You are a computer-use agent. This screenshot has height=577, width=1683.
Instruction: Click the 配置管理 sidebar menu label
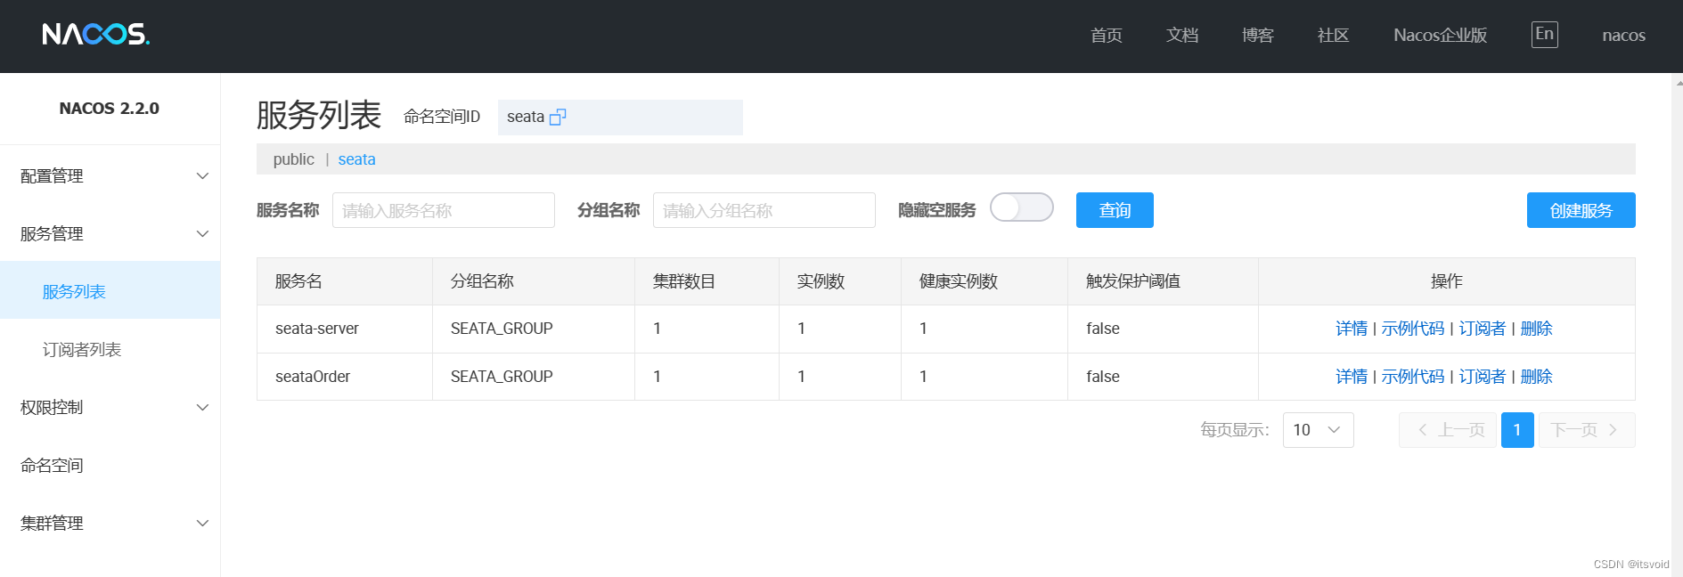point(52,175)
